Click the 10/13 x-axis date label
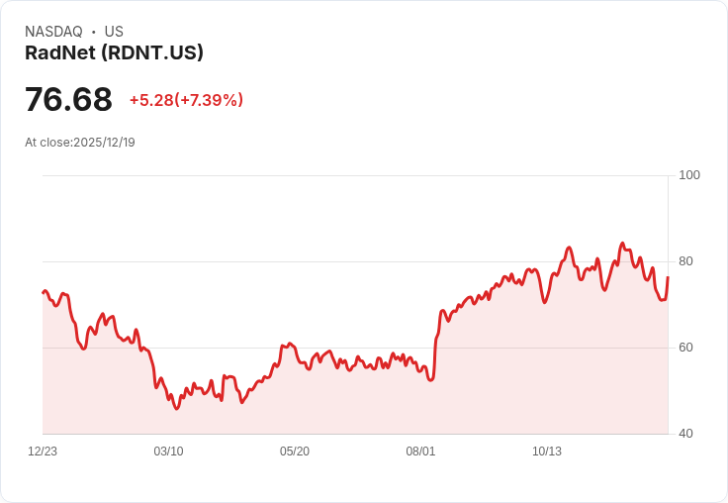The height and width of the screenshot is (503, 728). 546,452
